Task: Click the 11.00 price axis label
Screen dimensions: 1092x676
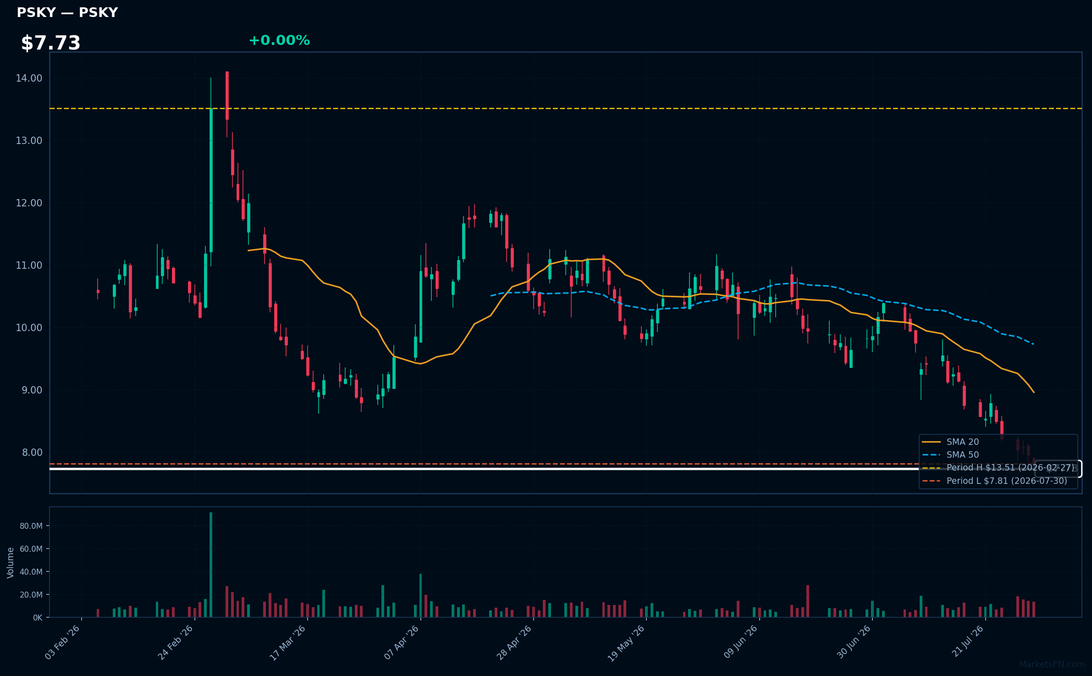Action: 29,266
